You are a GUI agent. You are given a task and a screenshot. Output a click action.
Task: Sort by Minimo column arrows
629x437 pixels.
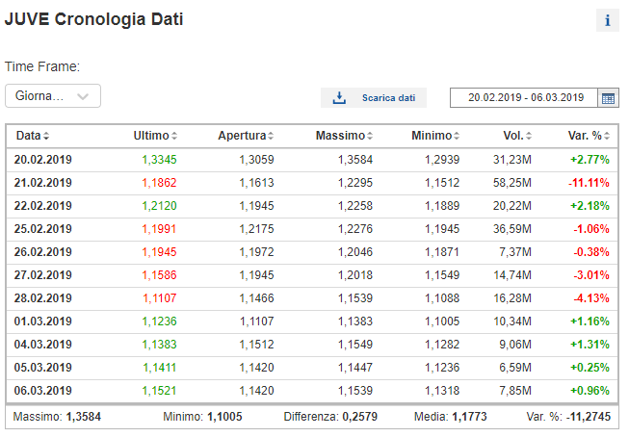pyautogui.click(x=457, y=136)
